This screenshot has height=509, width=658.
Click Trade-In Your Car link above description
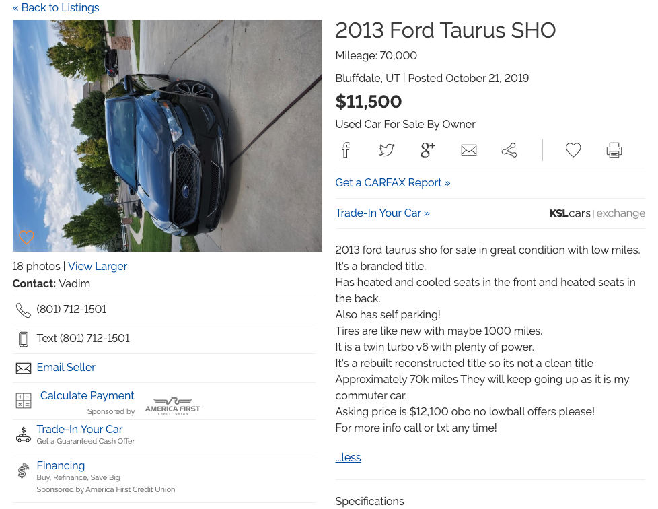click(x=382, y=213)
